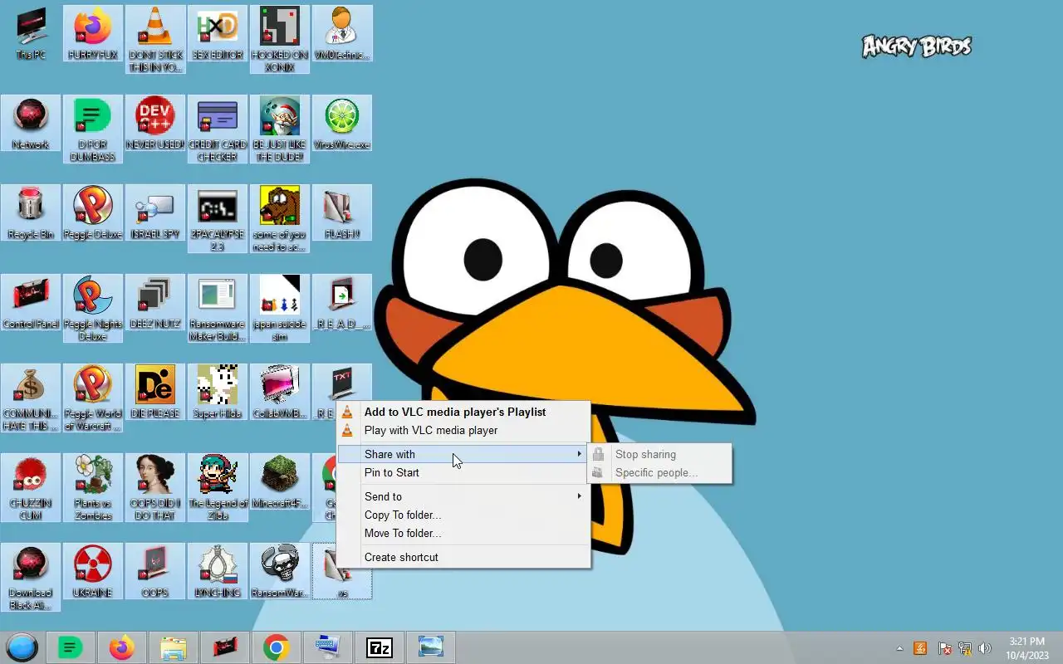
Task: Select the Recycle Bin desktop icon
Action: click(x=31, y=213)
